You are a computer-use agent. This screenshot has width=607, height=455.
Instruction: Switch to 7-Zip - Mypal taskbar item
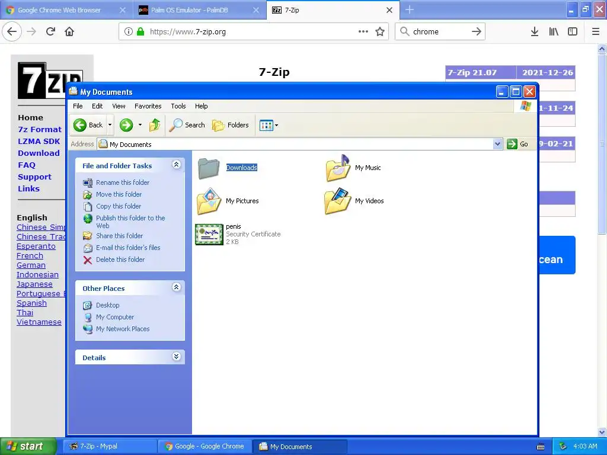click(x=110, y=446)
